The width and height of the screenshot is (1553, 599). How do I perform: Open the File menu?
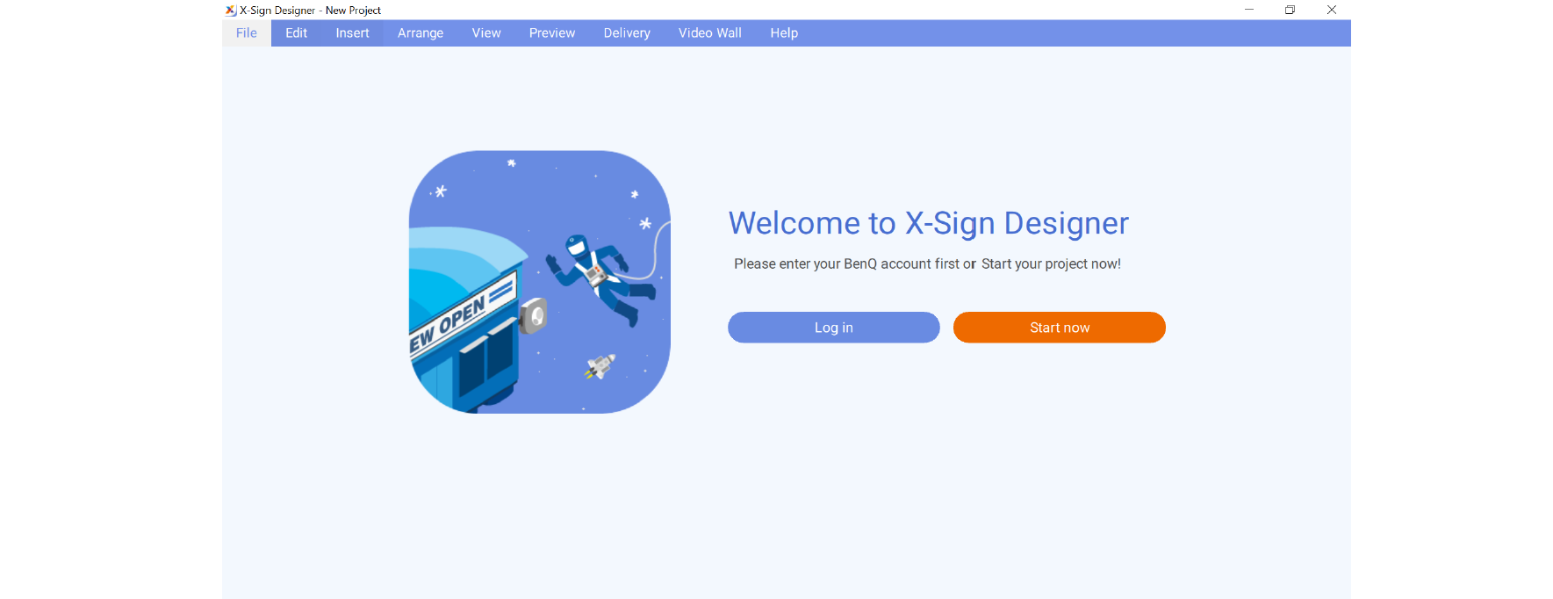[x=247, y=33]
